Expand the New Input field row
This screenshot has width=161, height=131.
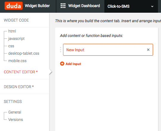point(108,50)
